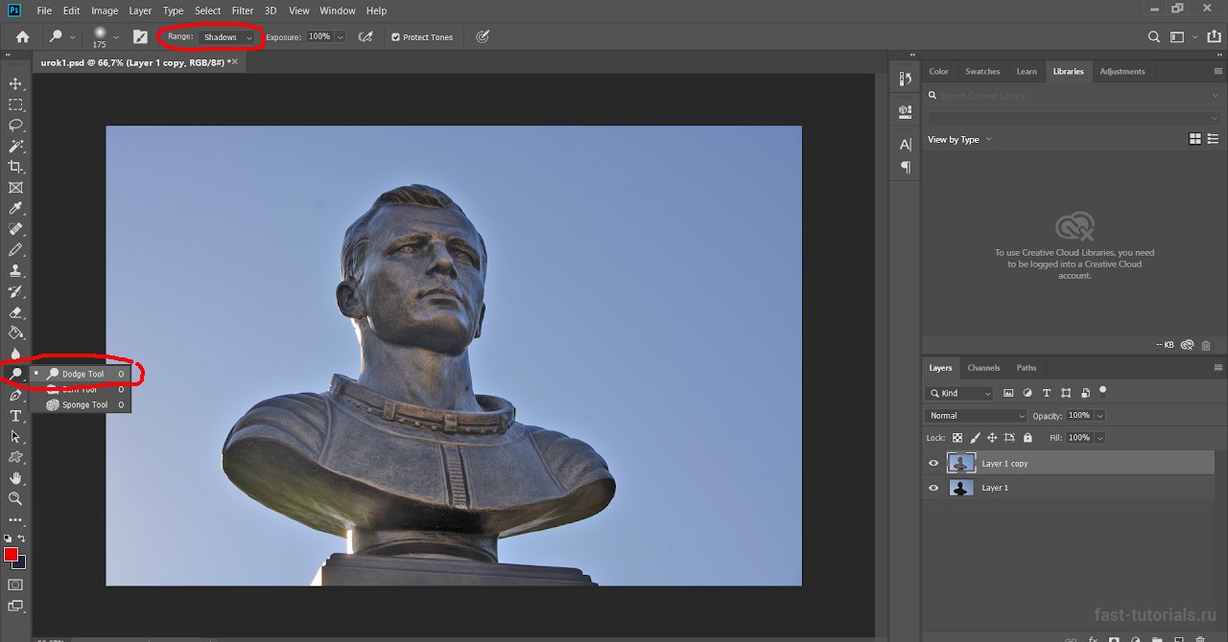Uncheck the Protect Tones checkbox
Screen dimensions: 1228x642
click(395, 37)
